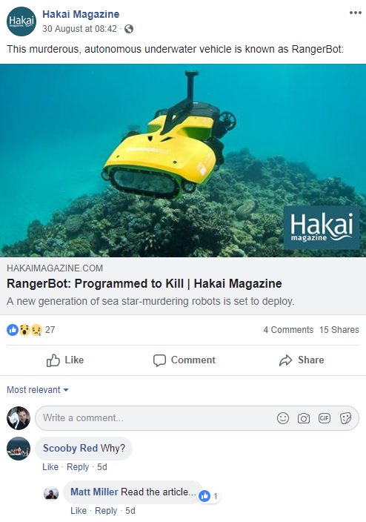The image size is (366, 522).
Task: Expand the Most relevant sort dropdown
Action: click(x=38, y=390)
